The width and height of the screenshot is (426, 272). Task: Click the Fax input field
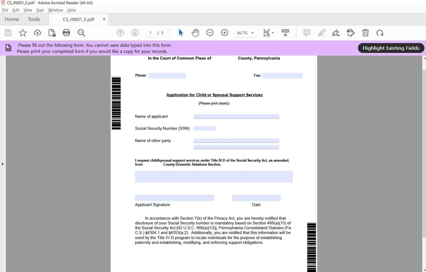(x=283, y=75)
